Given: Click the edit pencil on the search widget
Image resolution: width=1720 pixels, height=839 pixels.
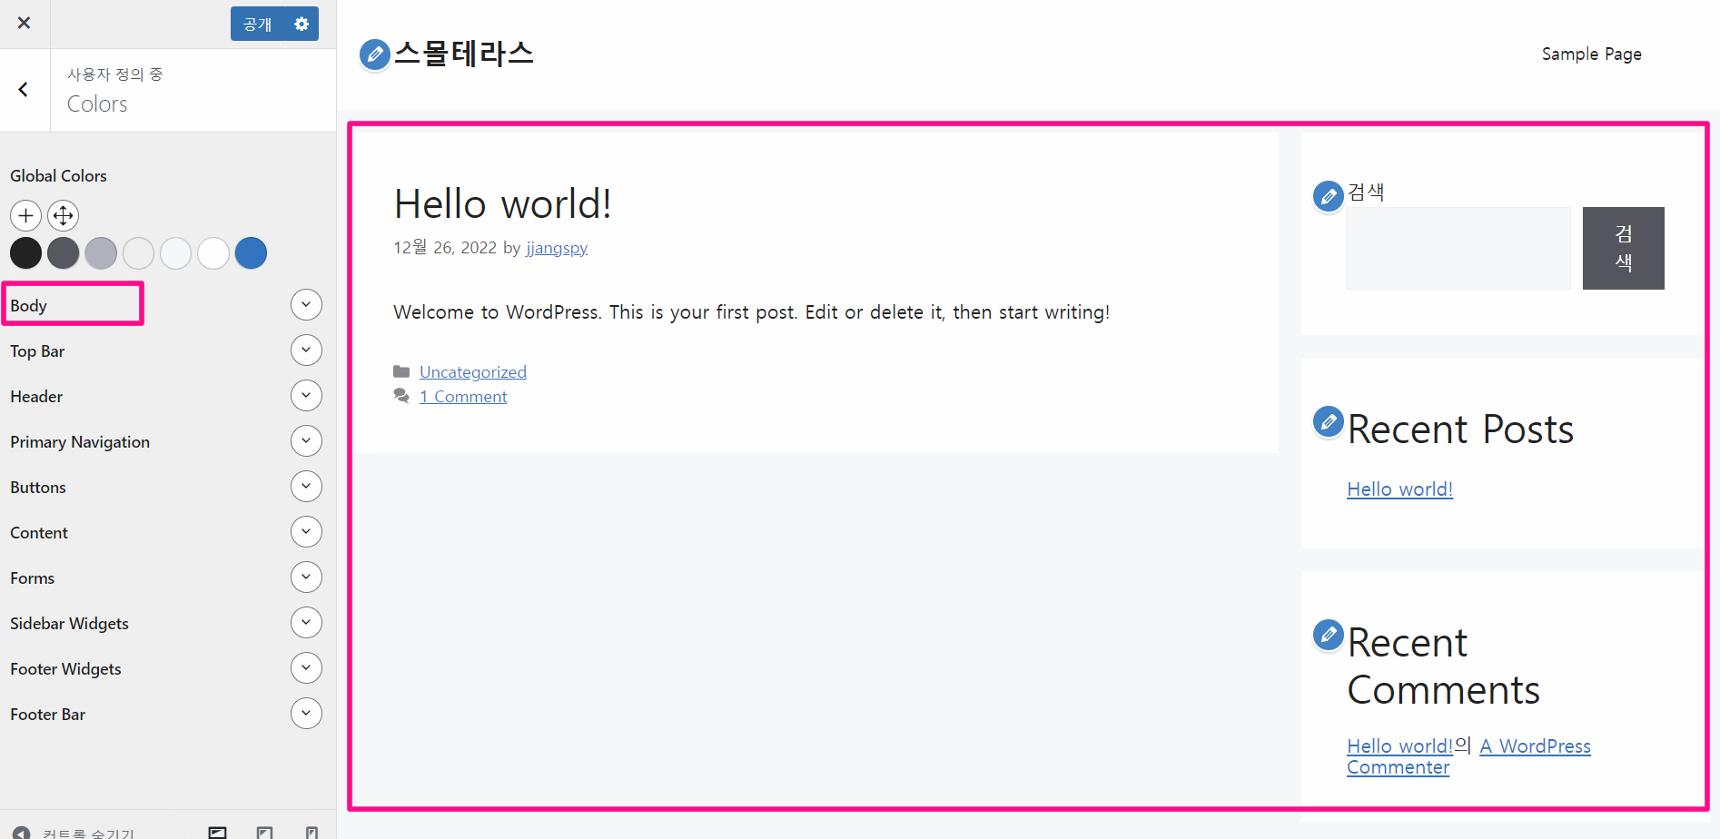Looking at the screenshot, I should point(1329,196).
